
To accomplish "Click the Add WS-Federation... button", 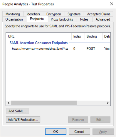I will pos(23,119).
